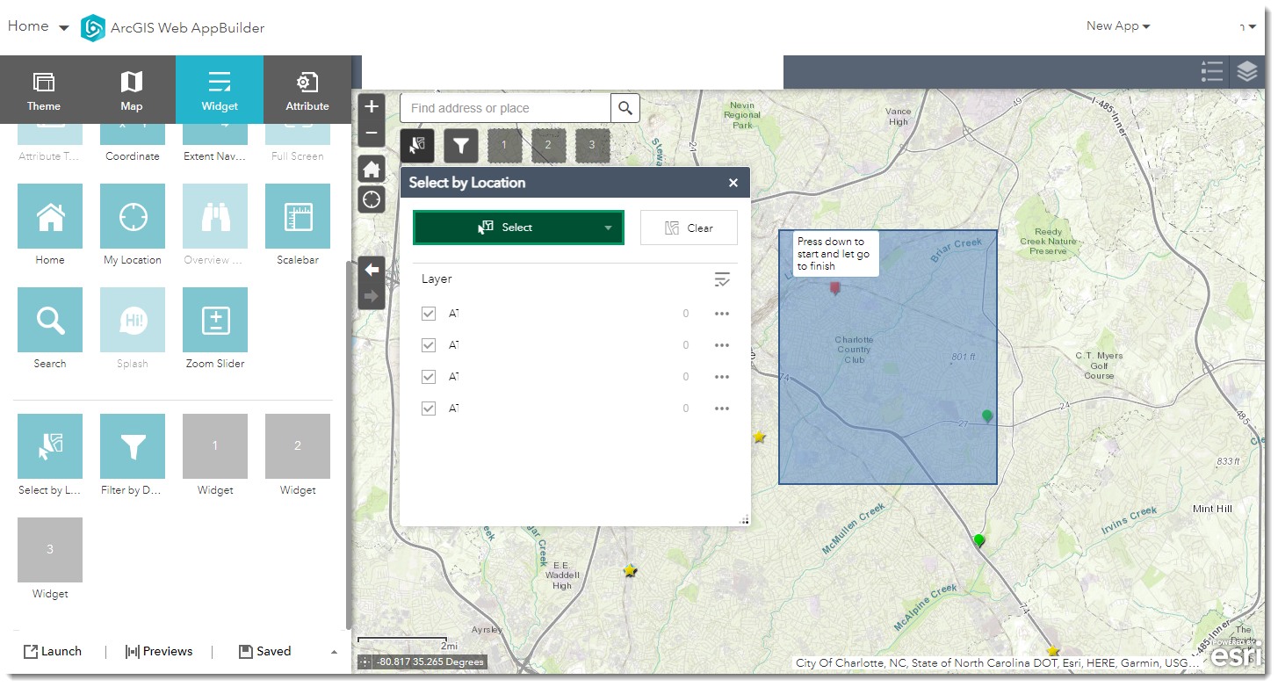Viewport: 1278px width, 687px height.
Task: Open the Zoom Slider widget icon
Action: click(214, 319)
